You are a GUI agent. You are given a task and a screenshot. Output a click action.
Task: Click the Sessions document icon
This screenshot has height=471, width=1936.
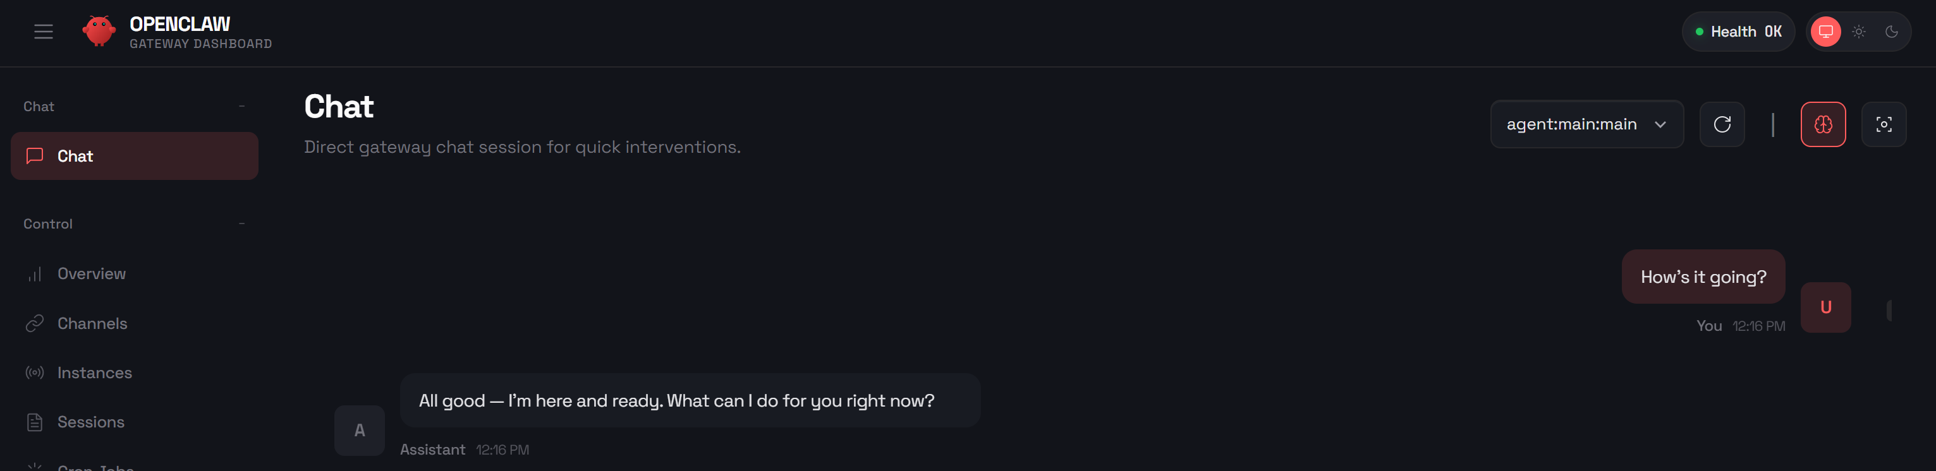[35, 421]
